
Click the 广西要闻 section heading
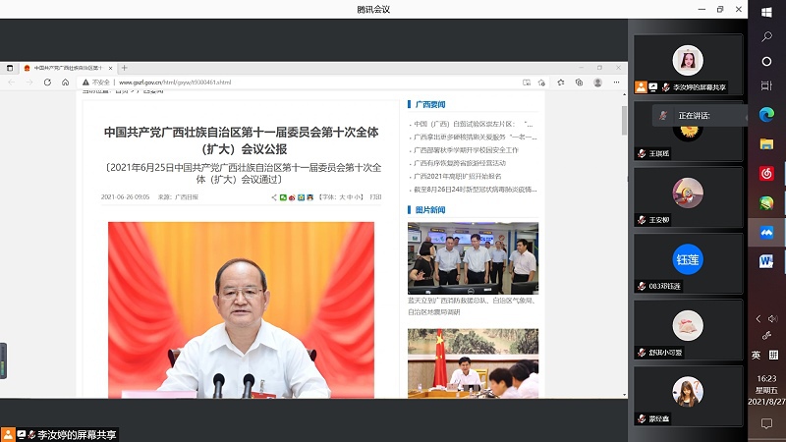coord(430,104)
